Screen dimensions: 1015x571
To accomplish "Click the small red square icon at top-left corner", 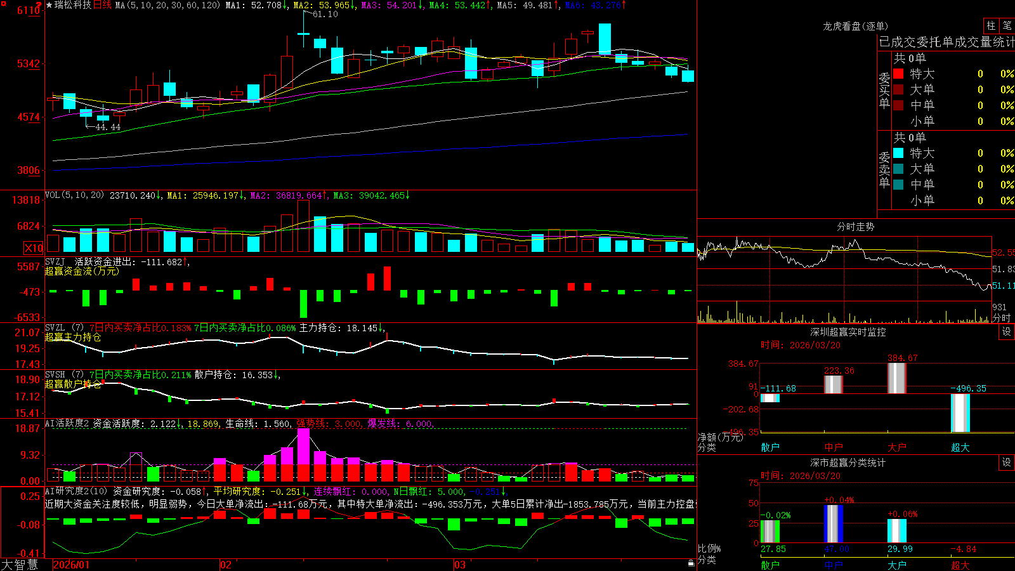I will [4, 4].
